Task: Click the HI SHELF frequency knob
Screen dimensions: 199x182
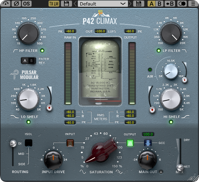Action: point(171,99)
